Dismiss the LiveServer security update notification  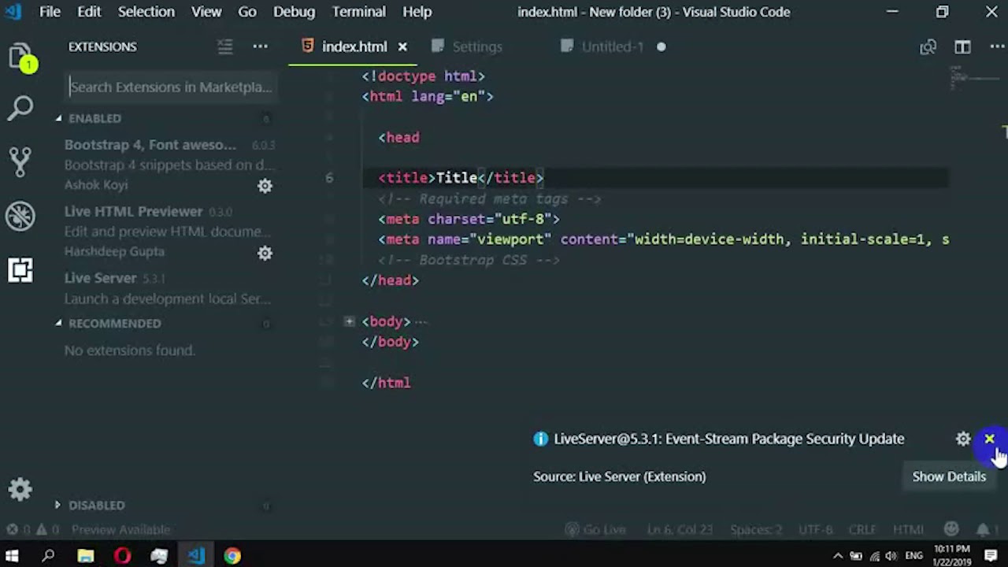[x=990, y=439]
